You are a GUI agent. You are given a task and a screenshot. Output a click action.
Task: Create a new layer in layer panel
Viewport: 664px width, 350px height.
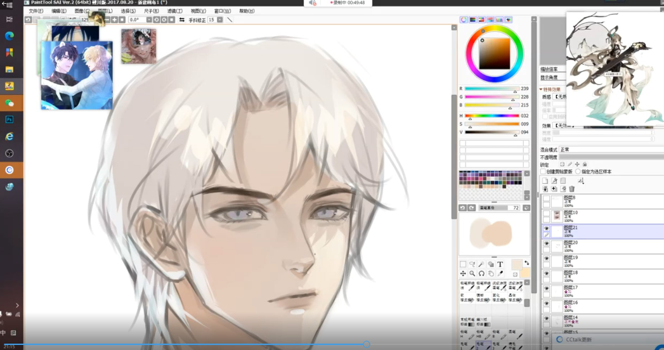click(x=545, y=181)
